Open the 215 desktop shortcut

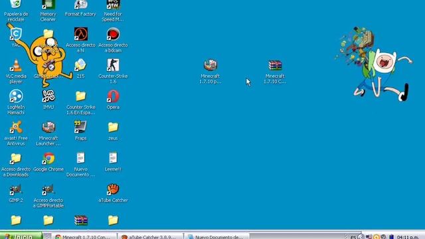point(80,68)
